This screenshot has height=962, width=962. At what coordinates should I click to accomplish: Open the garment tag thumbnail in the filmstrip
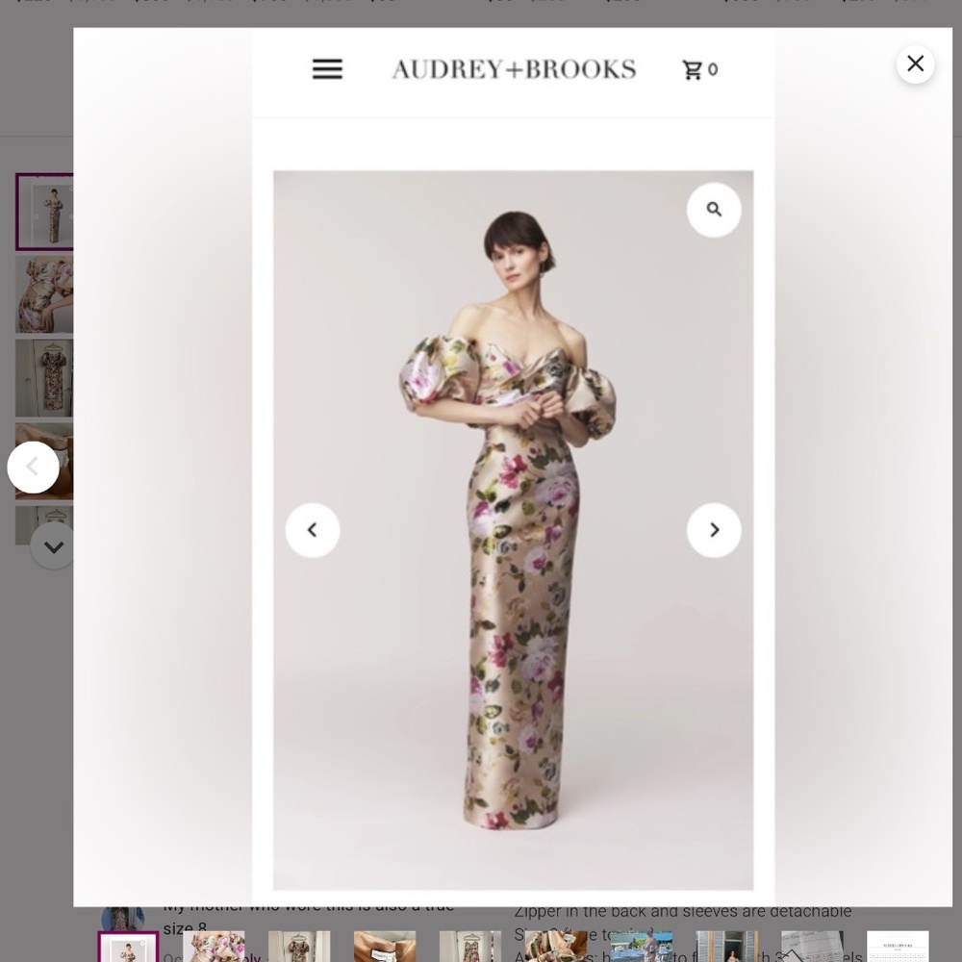[385, 947]
